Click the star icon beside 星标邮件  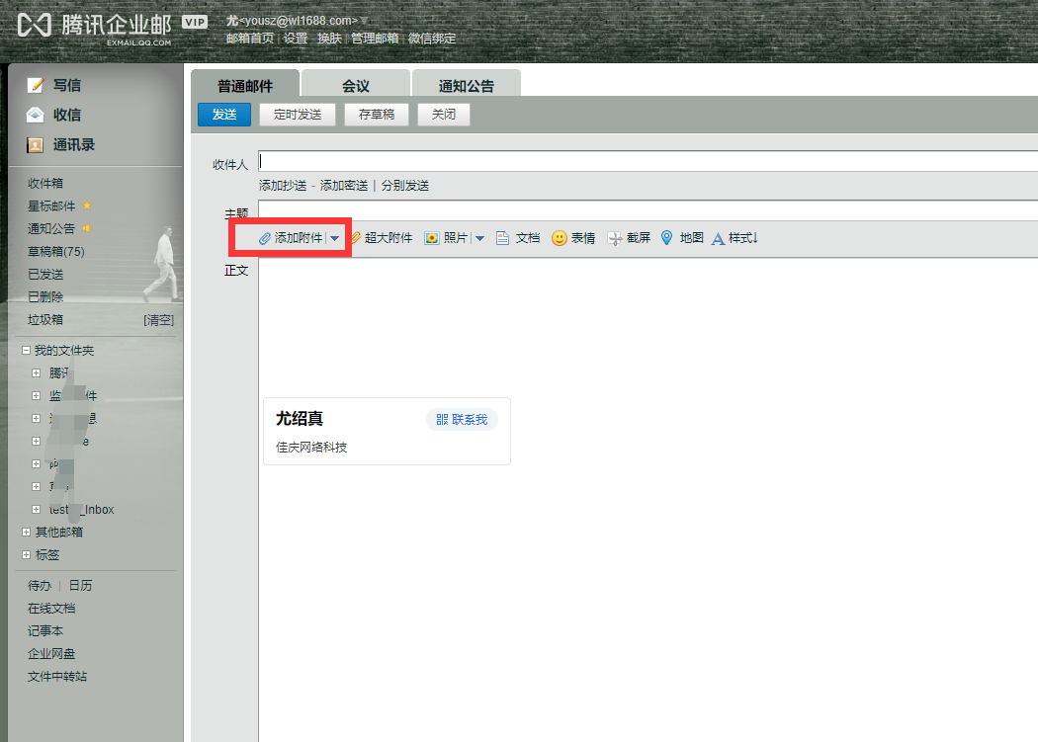pos(87,206)
